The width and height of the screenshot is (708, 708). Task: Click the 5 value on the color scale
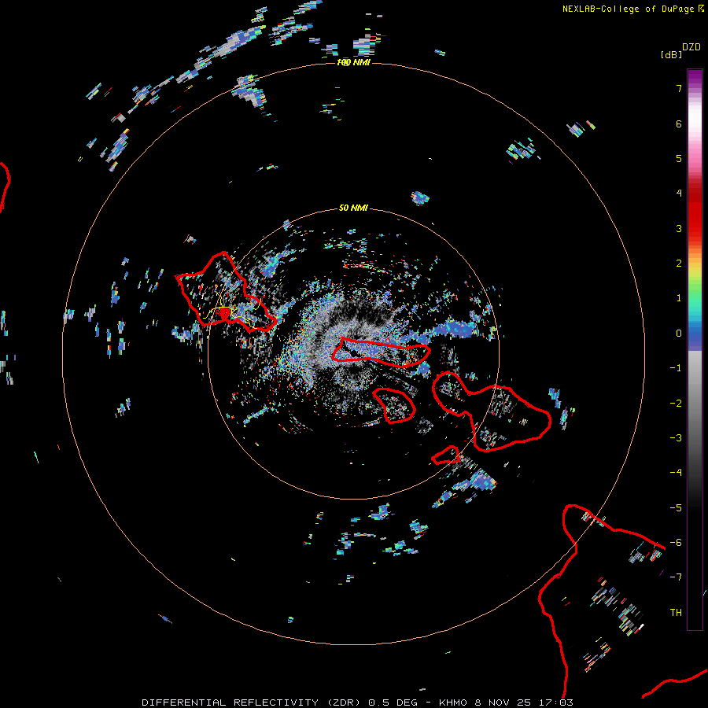[x=679, y=158]
